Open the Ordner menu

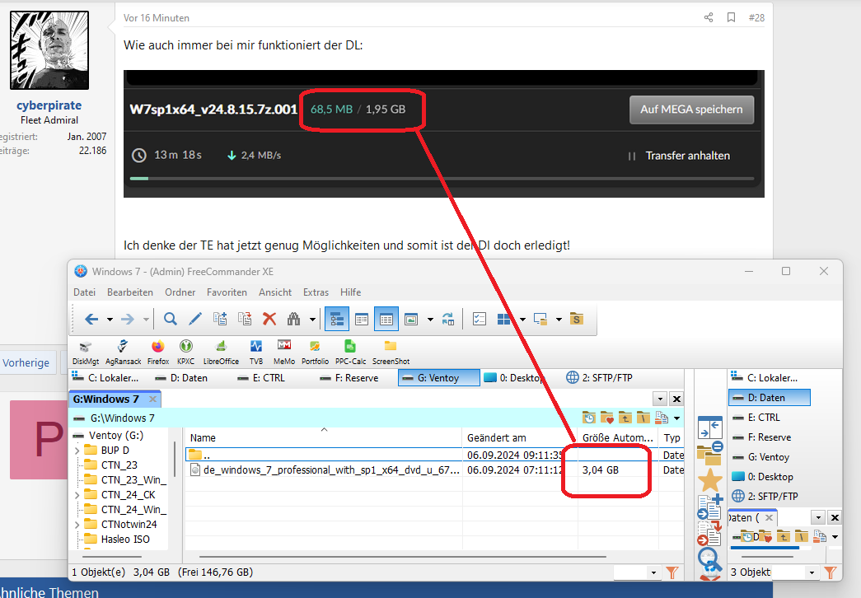[180, 292]
